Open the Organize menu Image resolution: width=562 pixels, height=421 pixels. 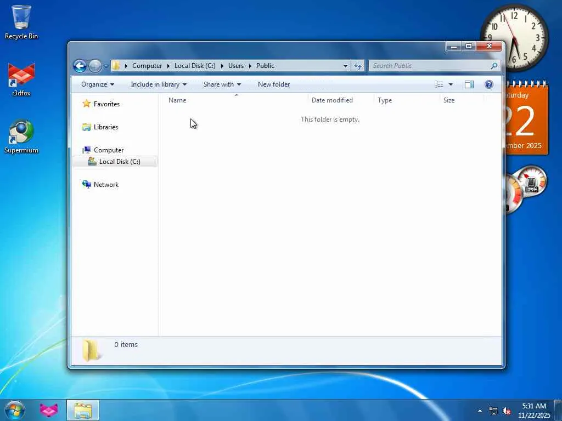[x=98, y=84]
